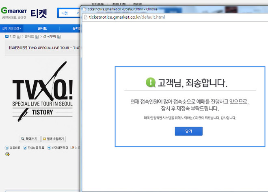
Task: Click the TVXQ! Tistory poster image
Action: (x=42, y=92)
